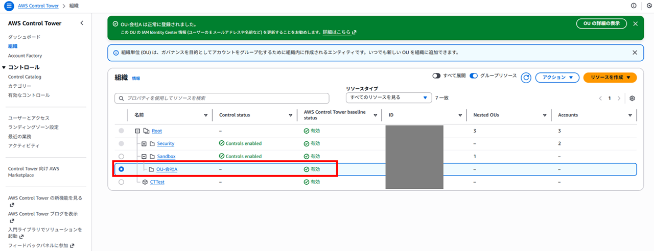Open the リソースを作成 dropdown button

click(x=610, y=78)
